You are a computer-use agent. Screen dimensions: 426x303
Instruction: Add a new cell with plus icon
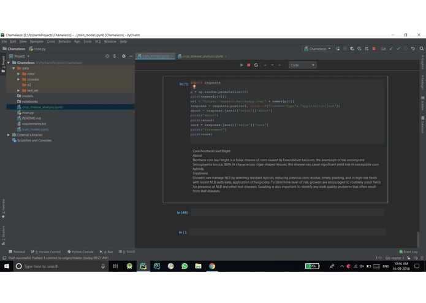point(280,65)
